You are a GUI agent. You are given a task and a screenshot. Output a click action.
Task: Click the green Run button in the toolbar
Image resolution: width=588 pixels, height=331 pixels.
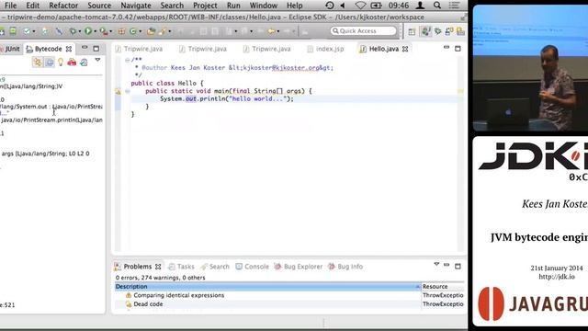click(x=88, y=31)
